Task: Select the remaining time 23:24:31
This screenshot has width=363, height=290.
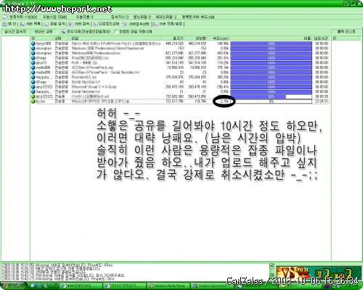Action: [x=322, y=101]
